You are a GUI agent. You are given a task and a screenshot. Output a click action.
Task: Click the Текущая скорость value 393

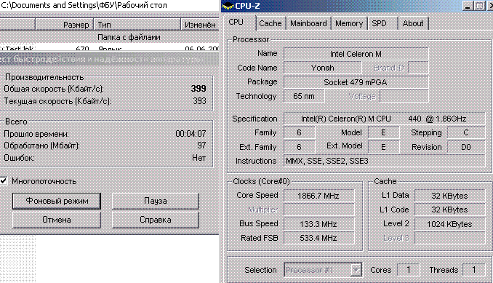200,101
